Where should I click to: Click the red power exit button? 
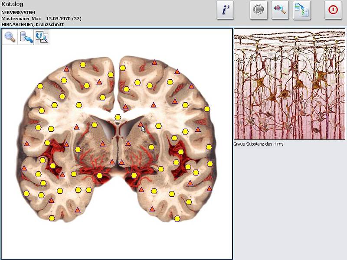pyautogui.click(x=333, y=10)
